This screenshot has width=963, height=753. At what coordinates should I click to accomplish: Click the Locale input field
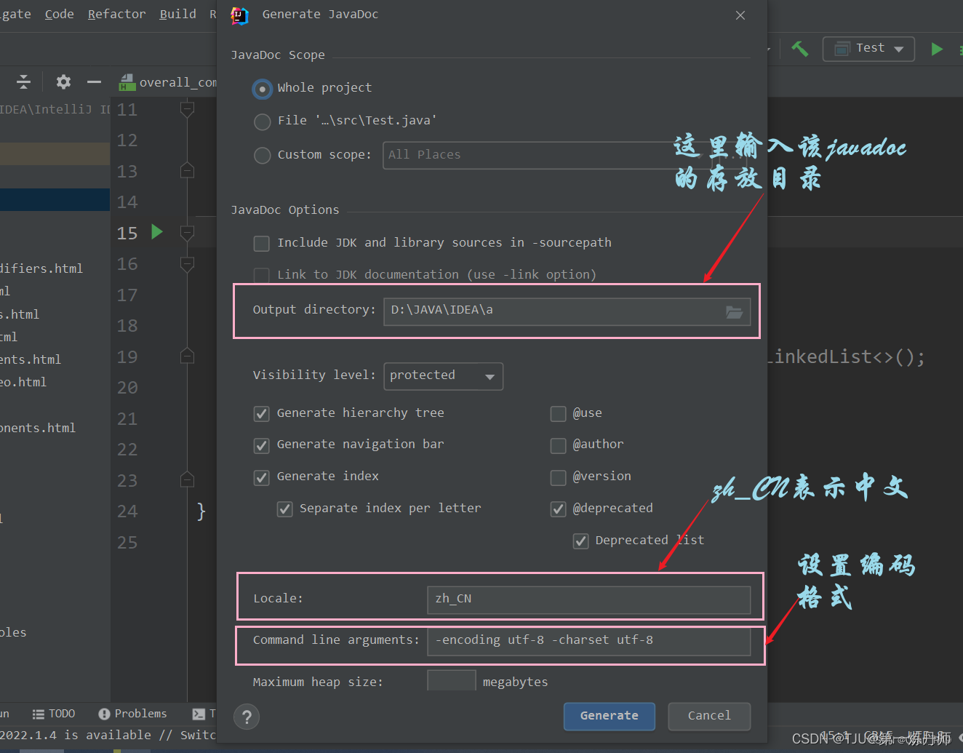588,599
